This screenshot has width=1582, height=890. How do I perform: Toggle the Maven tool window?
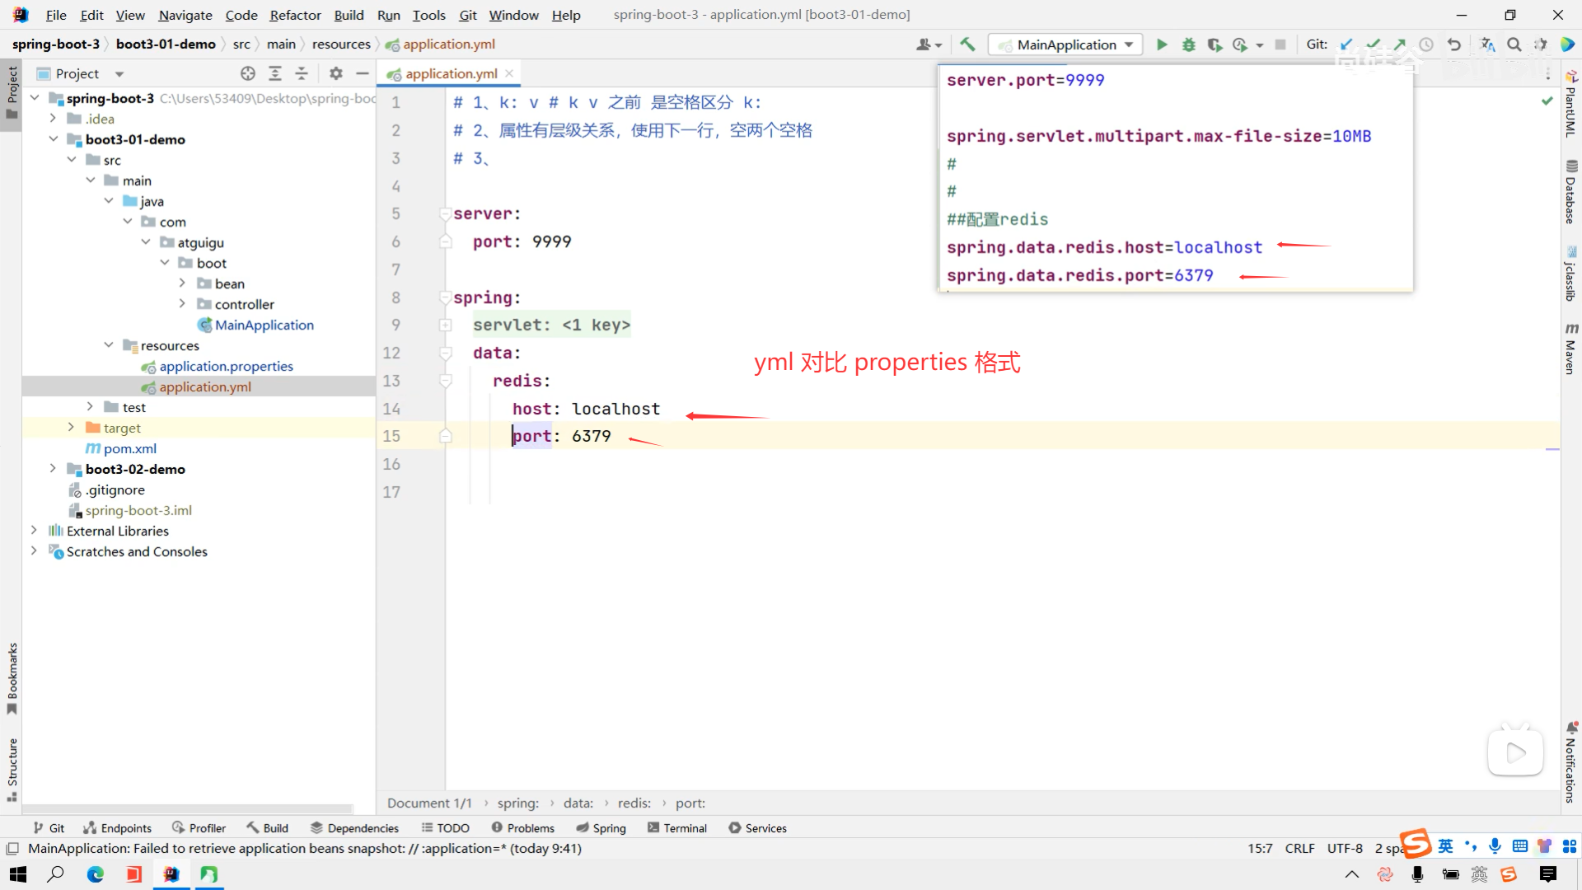coord(1570,349)
